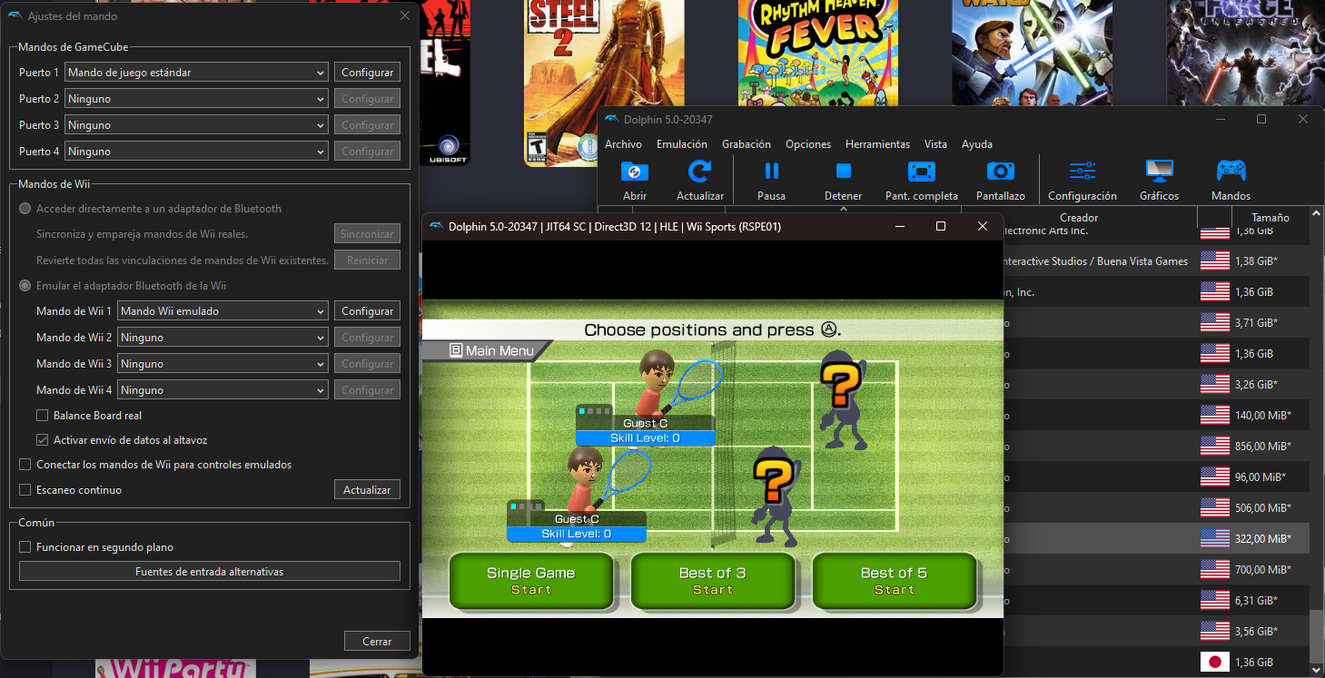Screen dimensions: 1325x678
Task: Stop emulation with the Detener icon
Action: 843,171
